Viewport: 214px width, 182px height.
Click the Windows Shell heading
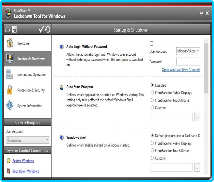click(76, 137)
